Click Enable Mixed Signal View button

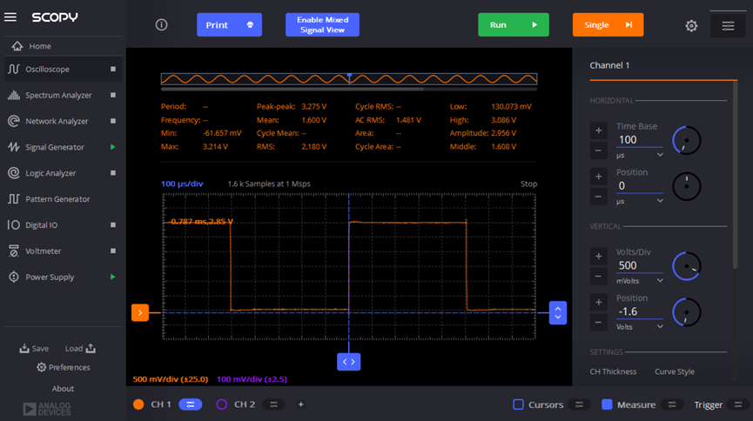tap(322, 25)
